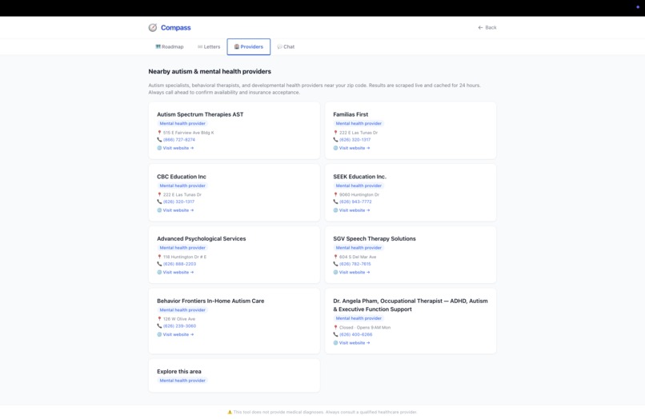
Task: Click location pin beside 9060 Huntington Dr
Action: (x=335, y=194)
